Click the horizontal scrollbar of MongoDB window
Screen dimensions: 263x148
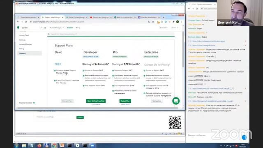pos(98,108)
